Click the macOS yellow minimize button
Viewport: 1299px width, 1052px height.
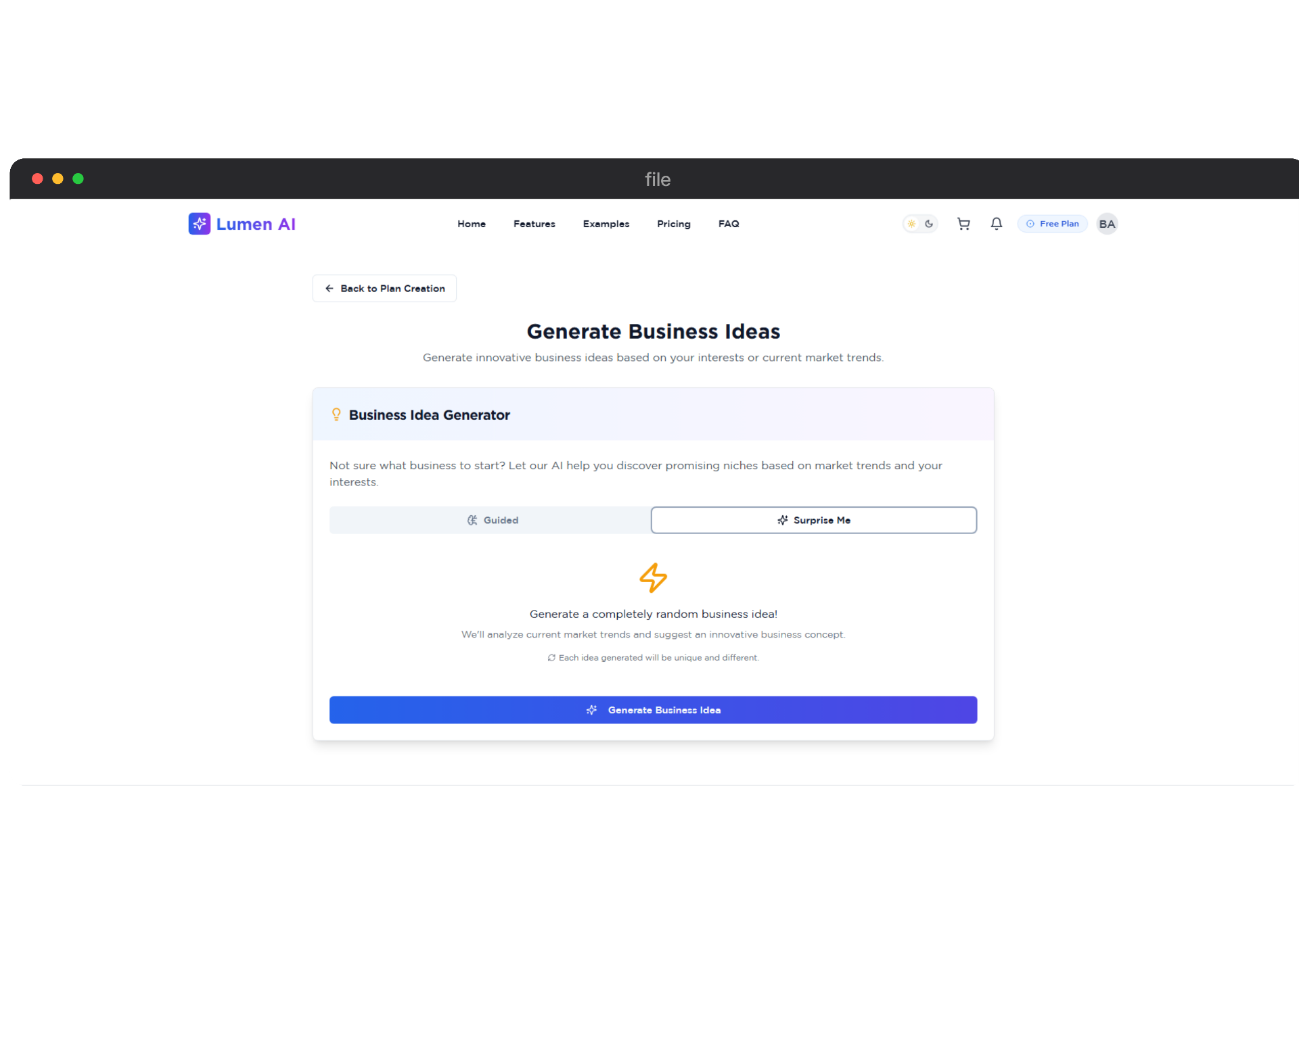[58, 178]
